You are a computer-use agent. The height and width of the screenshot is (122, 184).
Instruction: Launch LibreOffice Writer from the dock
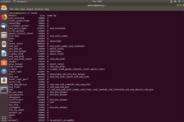pos(4,53)
